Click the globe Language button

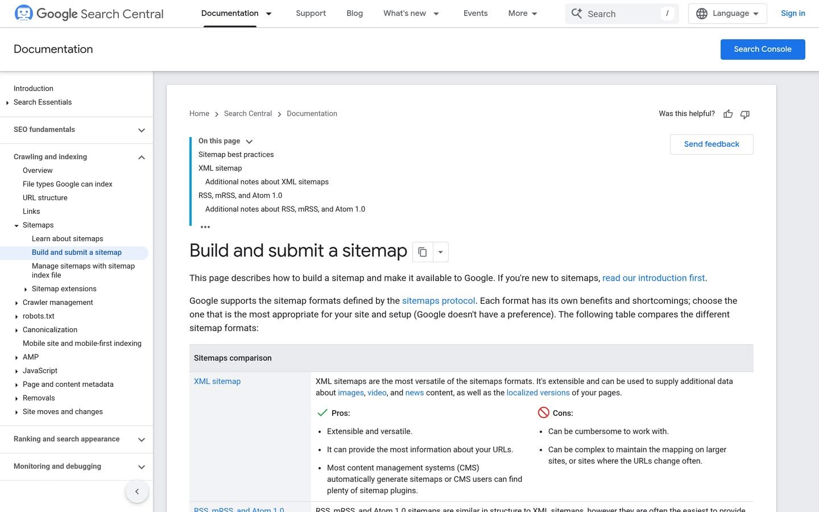727,14
